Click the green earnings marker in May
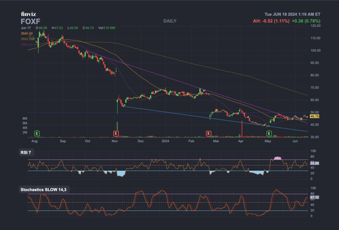 269,133
